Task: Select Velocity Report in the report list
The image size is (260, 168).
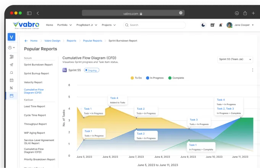Action: click(33, 82)
